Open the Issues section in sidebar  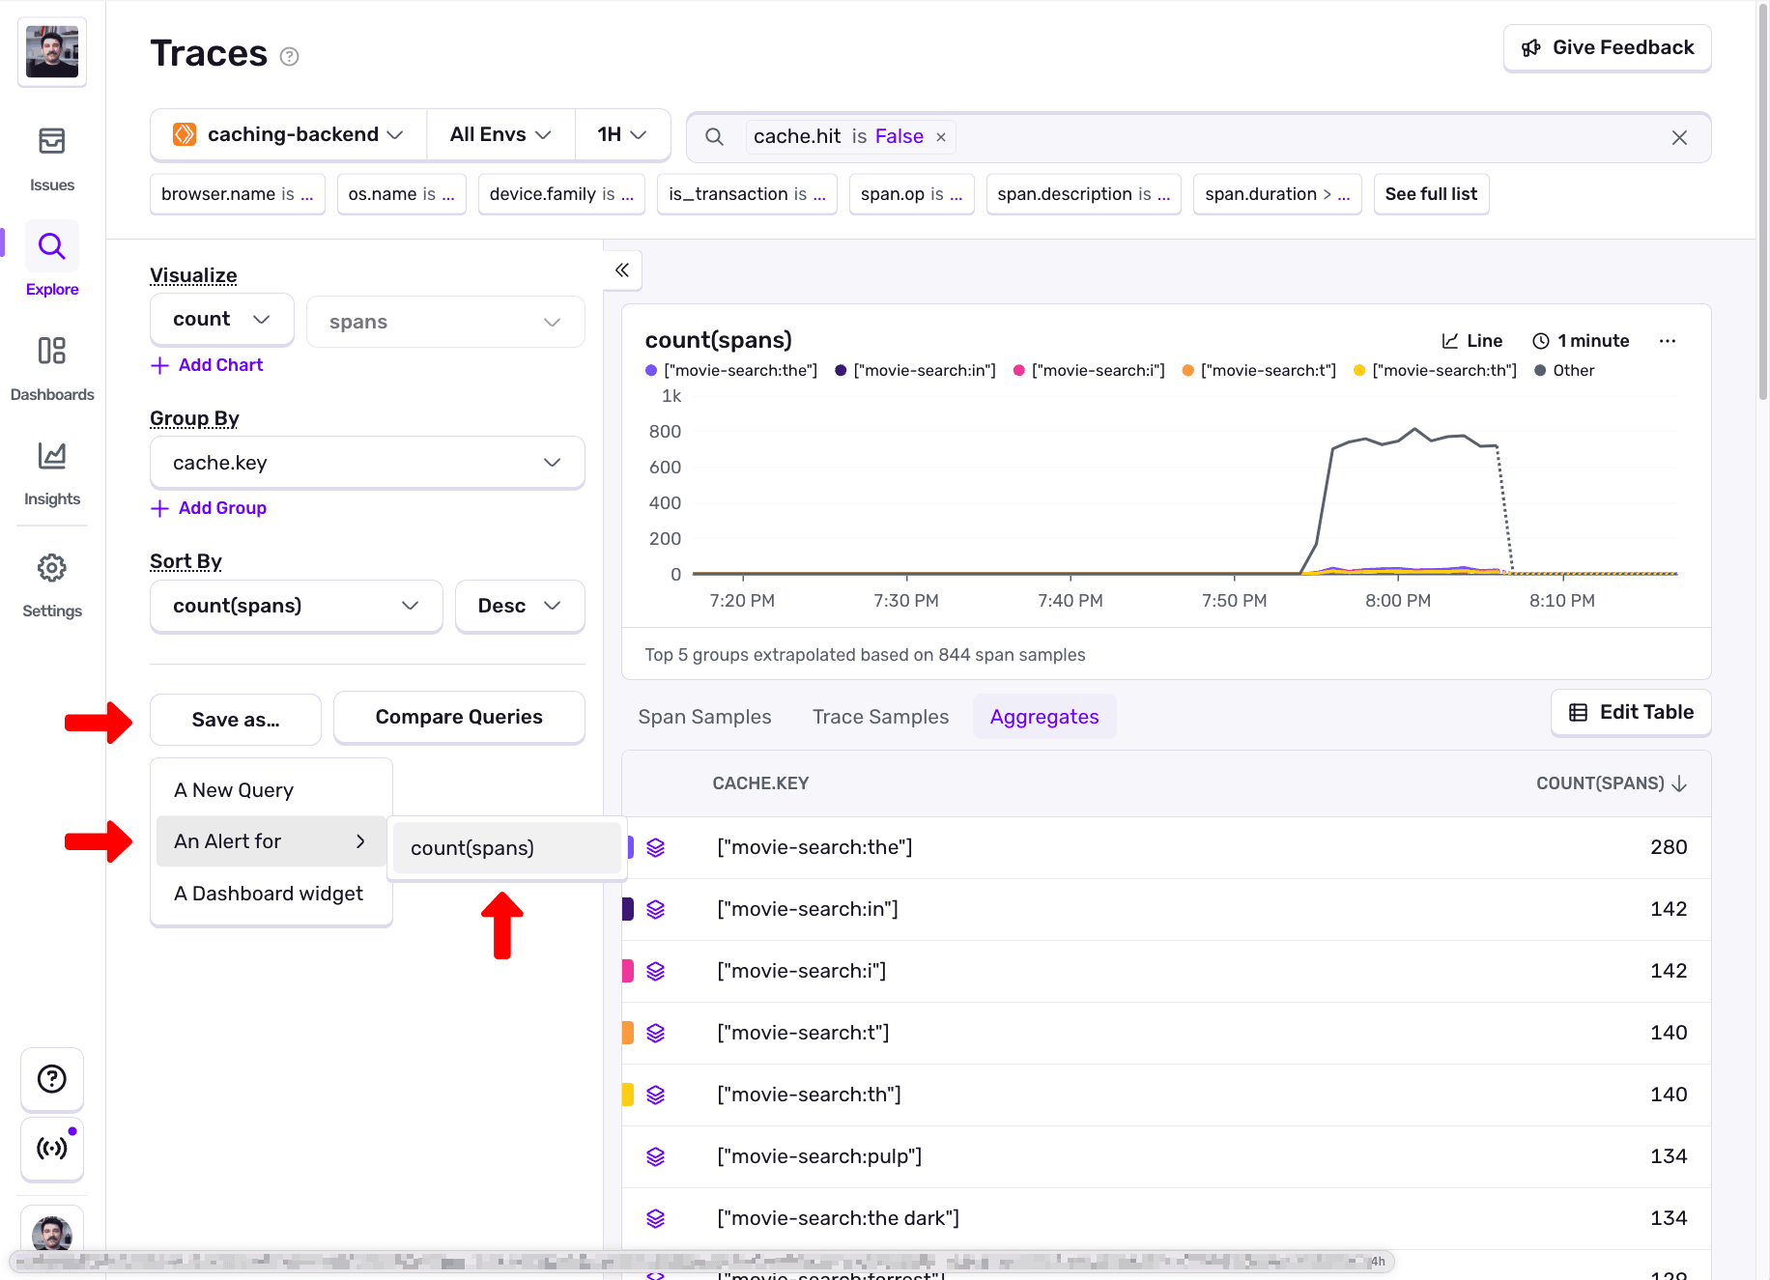[x=52, y=158]
